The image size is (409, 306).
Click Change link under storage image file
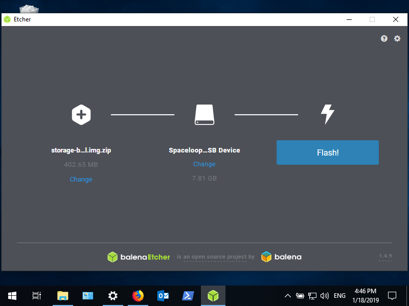[x=81, y=180]
